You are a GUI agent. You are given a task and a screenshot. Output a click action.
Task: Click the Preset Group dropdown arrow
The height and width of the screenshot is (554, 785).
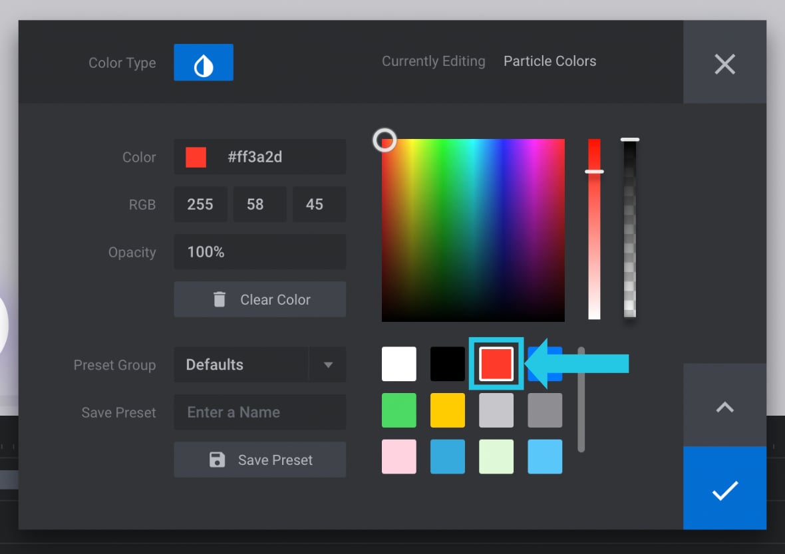click(328, 365)
